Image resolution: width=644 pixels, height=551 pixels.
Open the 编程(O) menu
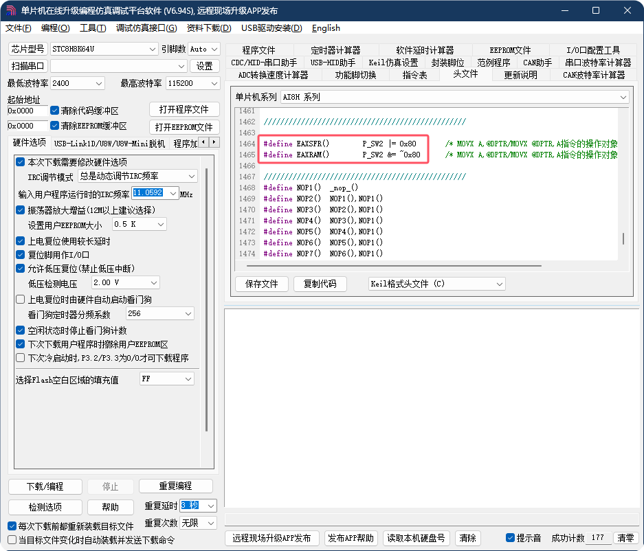pyautogui.click(x=56, y=28)
